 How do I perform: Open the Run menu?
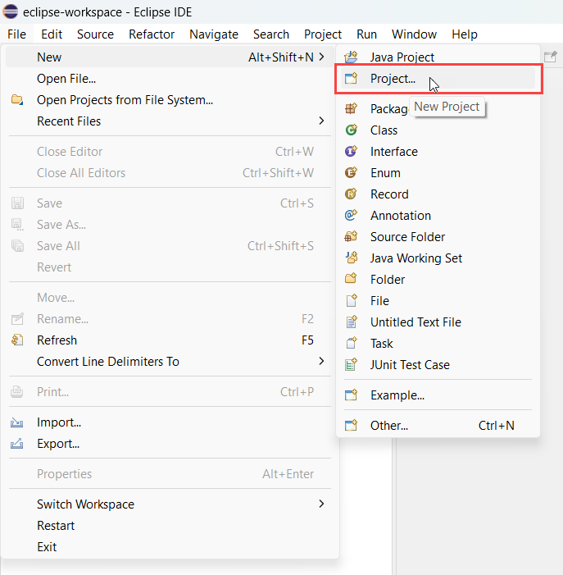coord(366,34)
